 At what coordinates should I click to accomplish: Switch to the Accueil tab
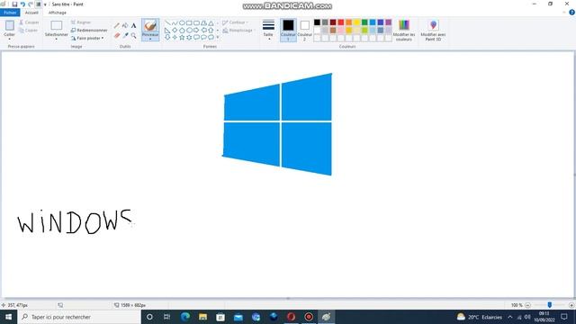(x=31, y=13)
